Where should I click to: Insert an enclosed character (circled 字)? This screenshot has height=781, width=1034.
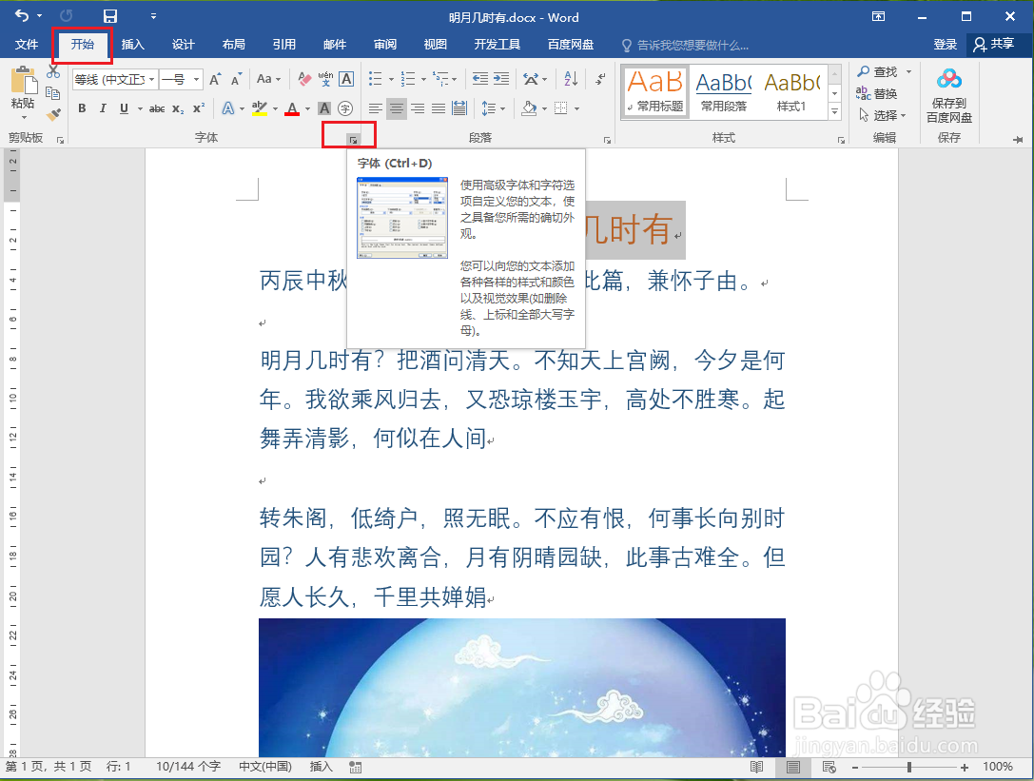pos(345,108)
